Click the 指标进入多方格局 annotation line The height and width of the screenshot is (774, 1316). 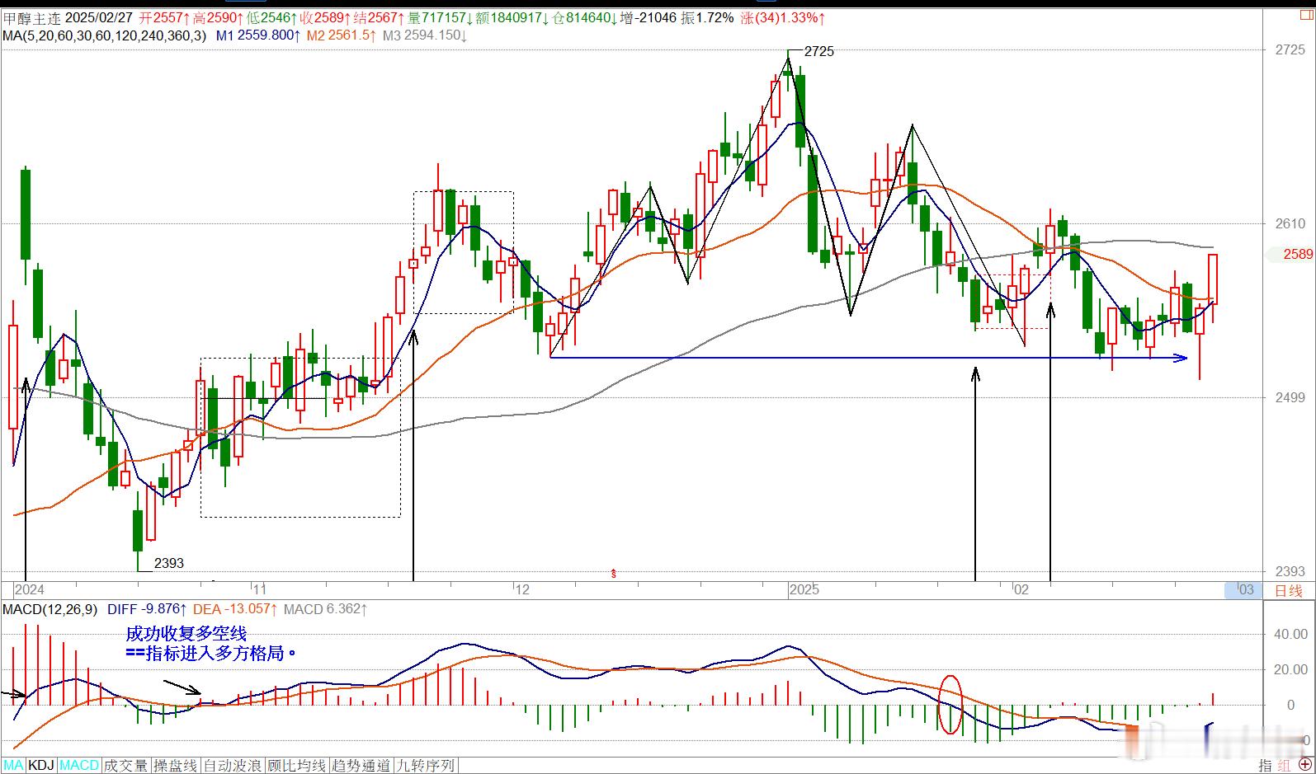click(x=210, y=654)
